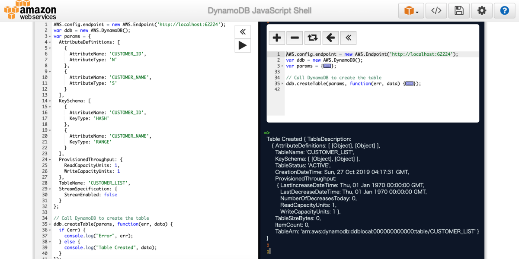519x259 pixels.
Task: Click 'HASH' KeyType value
Action: tap(101, 118)
